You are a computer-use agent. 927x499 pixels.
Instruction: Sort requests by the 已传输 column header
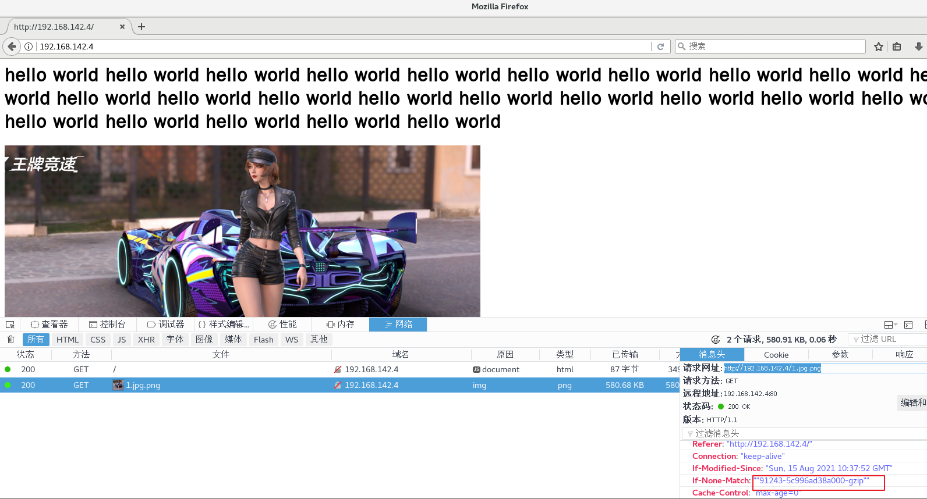pos(625,354)
